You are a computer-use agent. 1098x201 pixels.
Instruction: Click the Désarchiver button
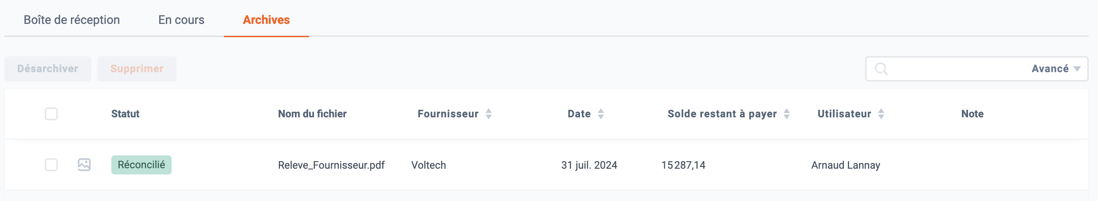[x=48, y=69]
